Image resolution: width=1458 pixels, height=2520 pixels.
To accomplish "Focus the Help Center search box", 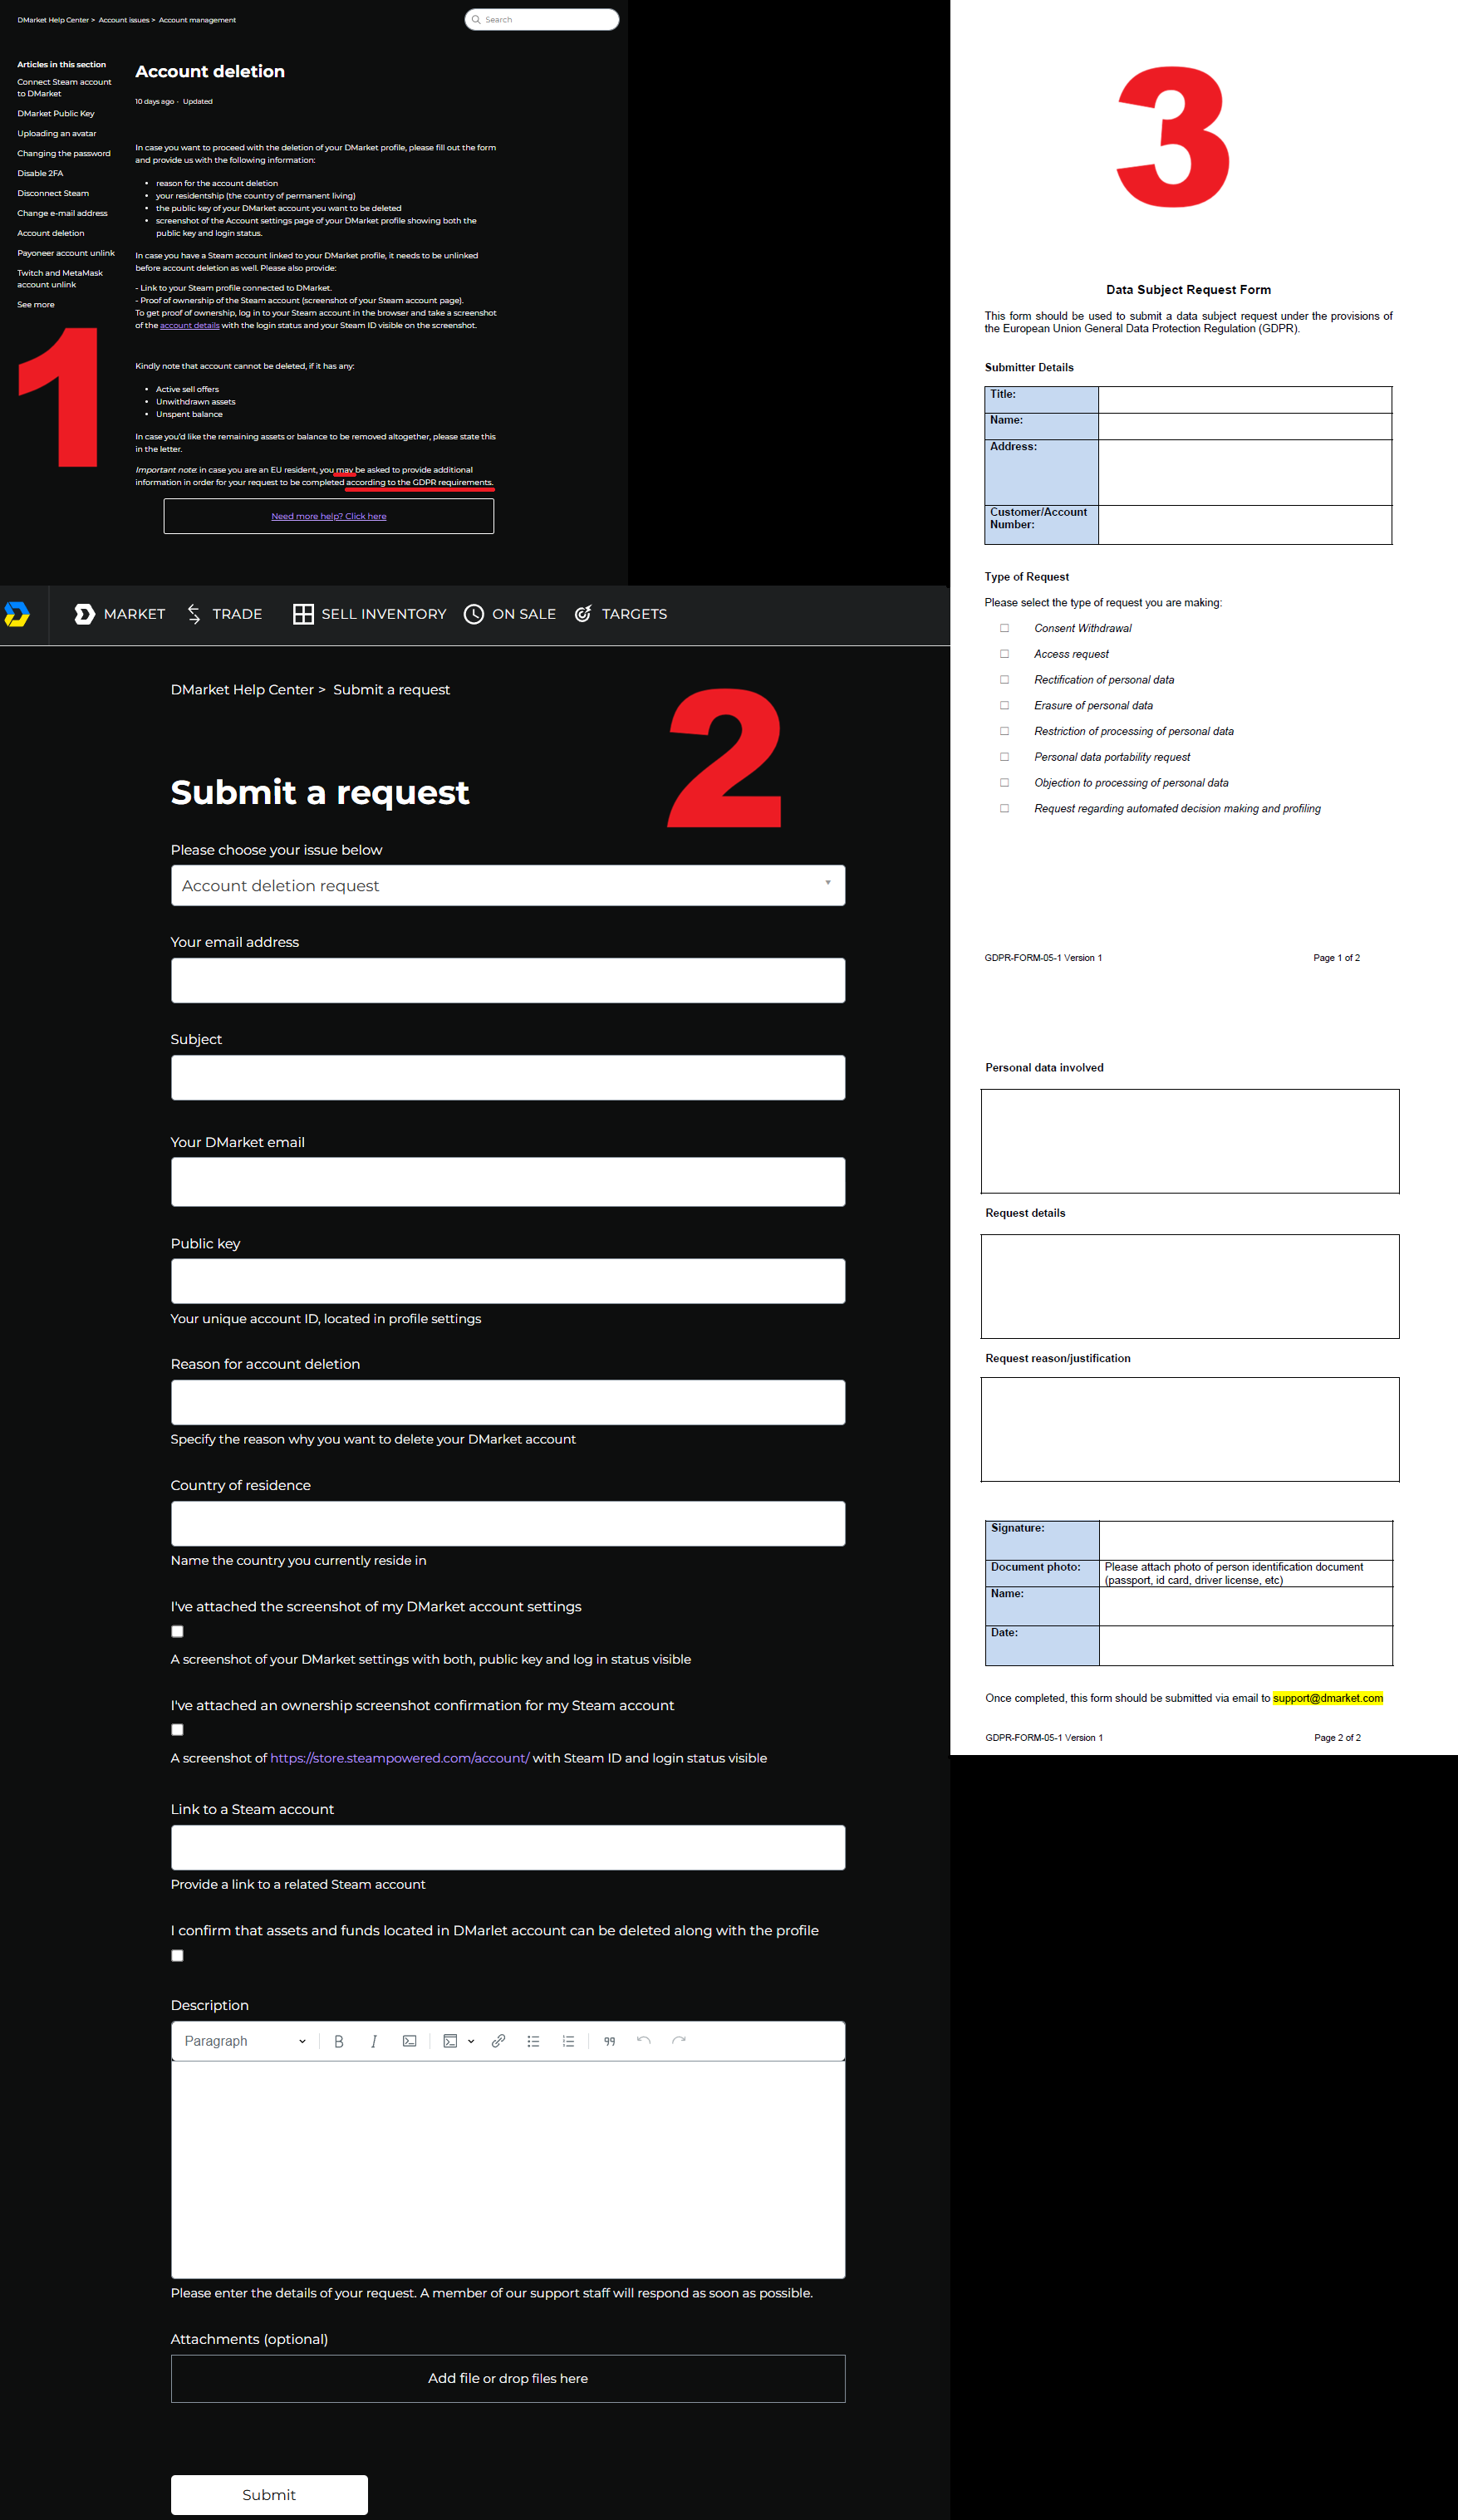I will [542, 19].
